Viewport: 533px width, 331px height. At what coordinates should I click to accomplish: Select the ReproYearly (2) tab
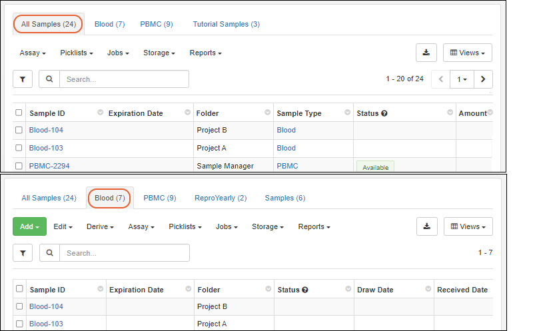(x=221, y=198)
